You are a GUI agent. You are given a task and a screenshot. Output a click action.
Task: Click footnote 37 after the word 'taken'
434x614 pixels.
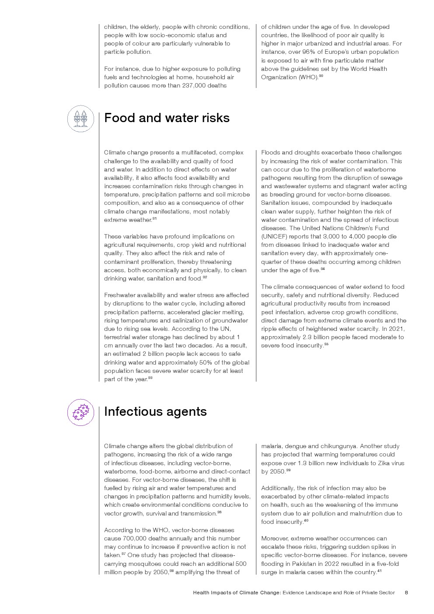pyautogui.click(x=123, y=554)
